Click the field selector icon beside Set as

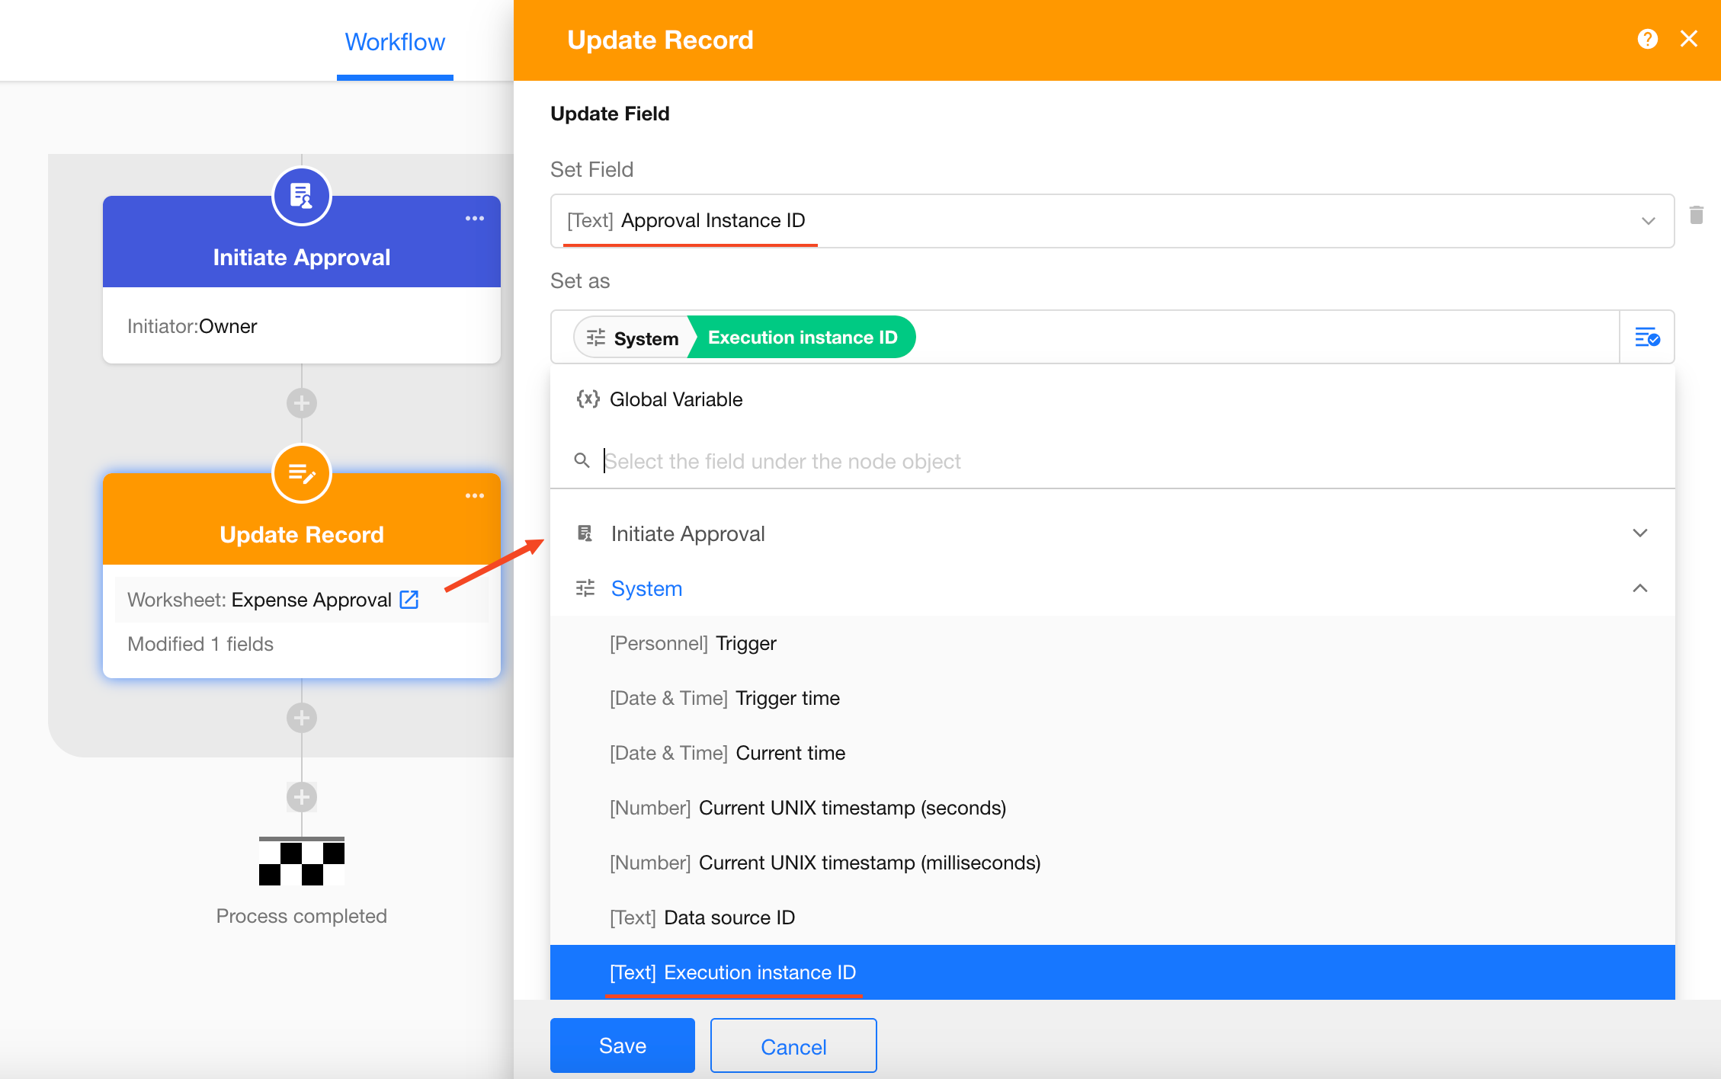point(1646,337)
